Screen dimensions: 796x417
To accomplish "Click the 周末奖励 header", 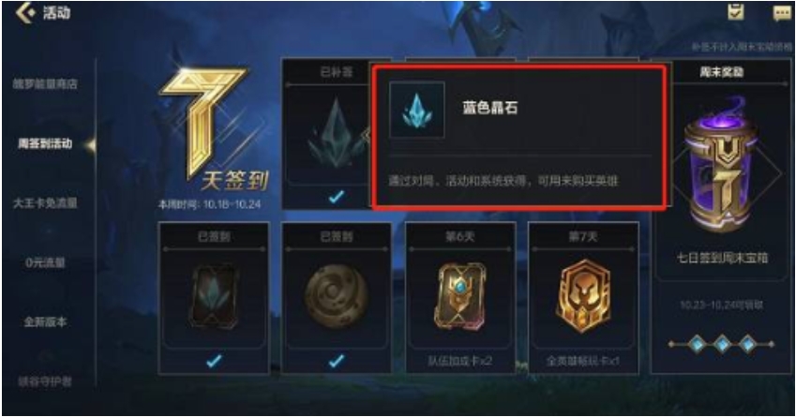I will coord(721,72).
